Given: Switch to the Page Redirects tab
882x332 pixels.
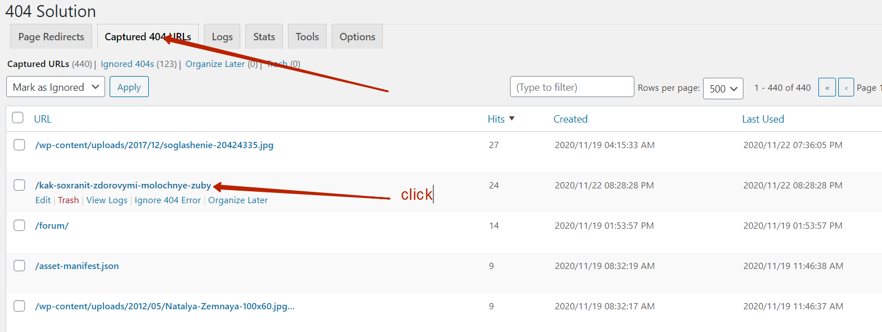Looking at the screenshot, I should (51, 37).
